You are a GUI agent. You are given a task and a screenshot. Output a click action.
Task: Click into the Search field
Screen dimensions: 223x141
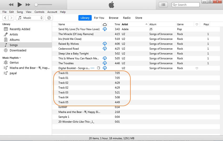pyautogui.click(x=185, y=5)
